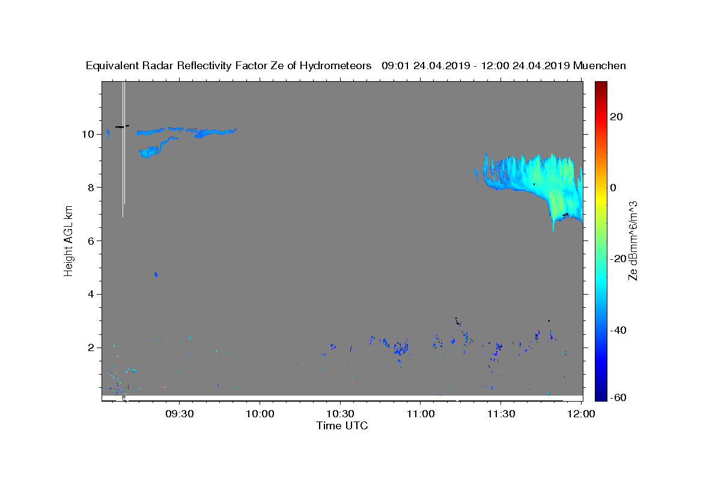Click the 09:30 time tick label
Image resolution: width=721 pixels, height=481 pixels.
point(179,414)
